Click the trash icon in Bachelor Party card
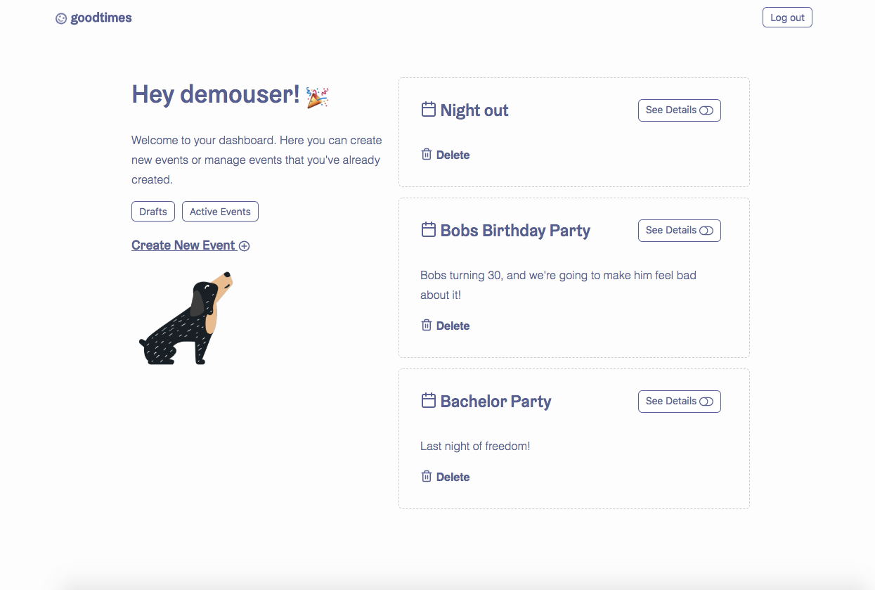Viewport: 875px width, 590px height. point(426,476)
